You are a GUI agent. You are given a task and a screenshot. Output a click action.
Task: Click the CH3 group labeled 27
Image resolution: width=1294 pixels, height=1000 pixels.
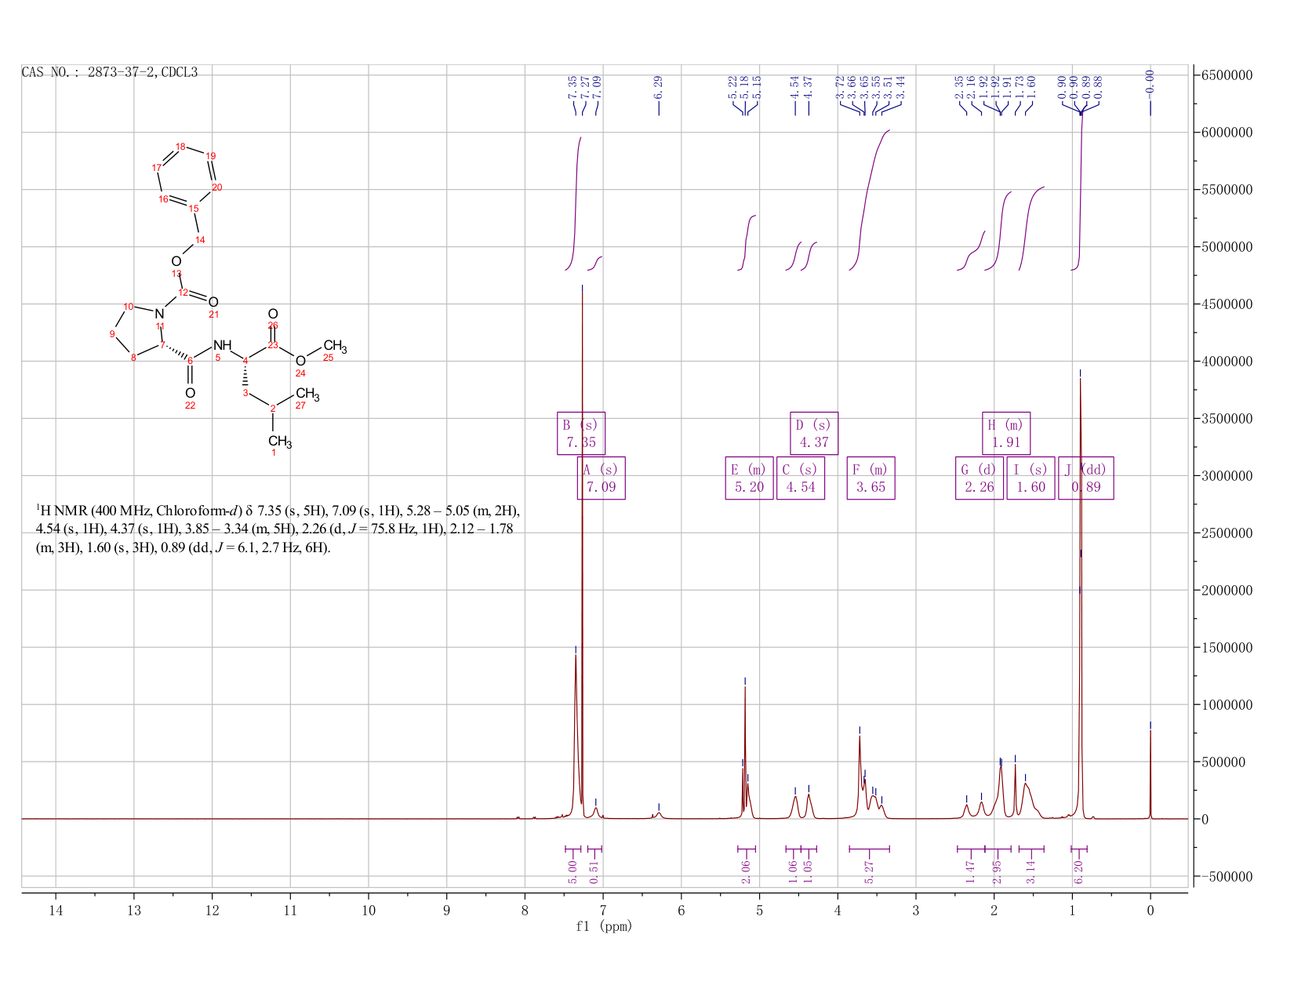(307, 394)
